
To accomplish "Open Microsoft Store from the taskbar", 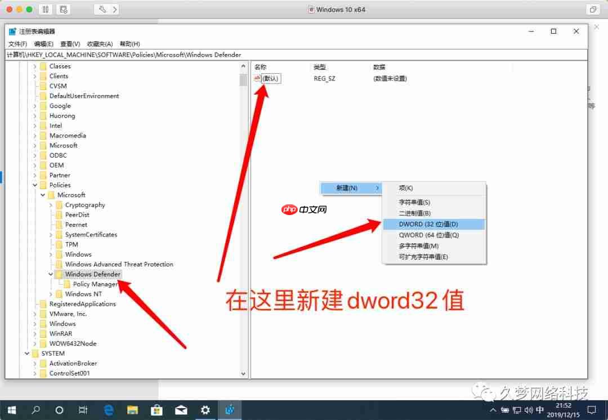I will tap(157, 410).
